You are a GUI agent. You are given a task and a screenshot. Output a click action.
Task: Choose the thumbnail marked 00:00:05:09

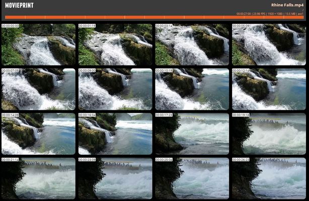click(x=269, y=44)
